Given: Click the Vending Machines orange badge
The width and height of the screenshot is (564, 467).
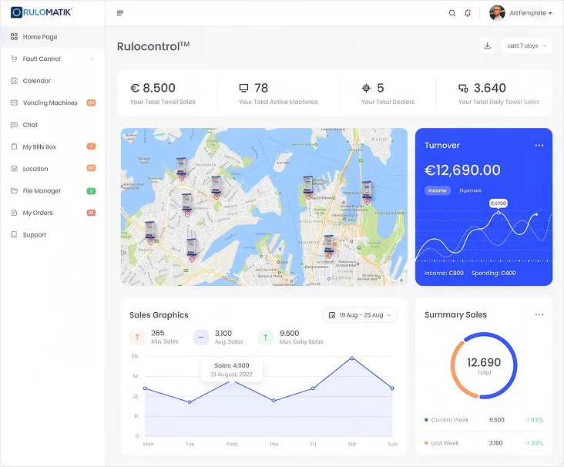Looking at the screenshot, I should [x=92, y=102].
